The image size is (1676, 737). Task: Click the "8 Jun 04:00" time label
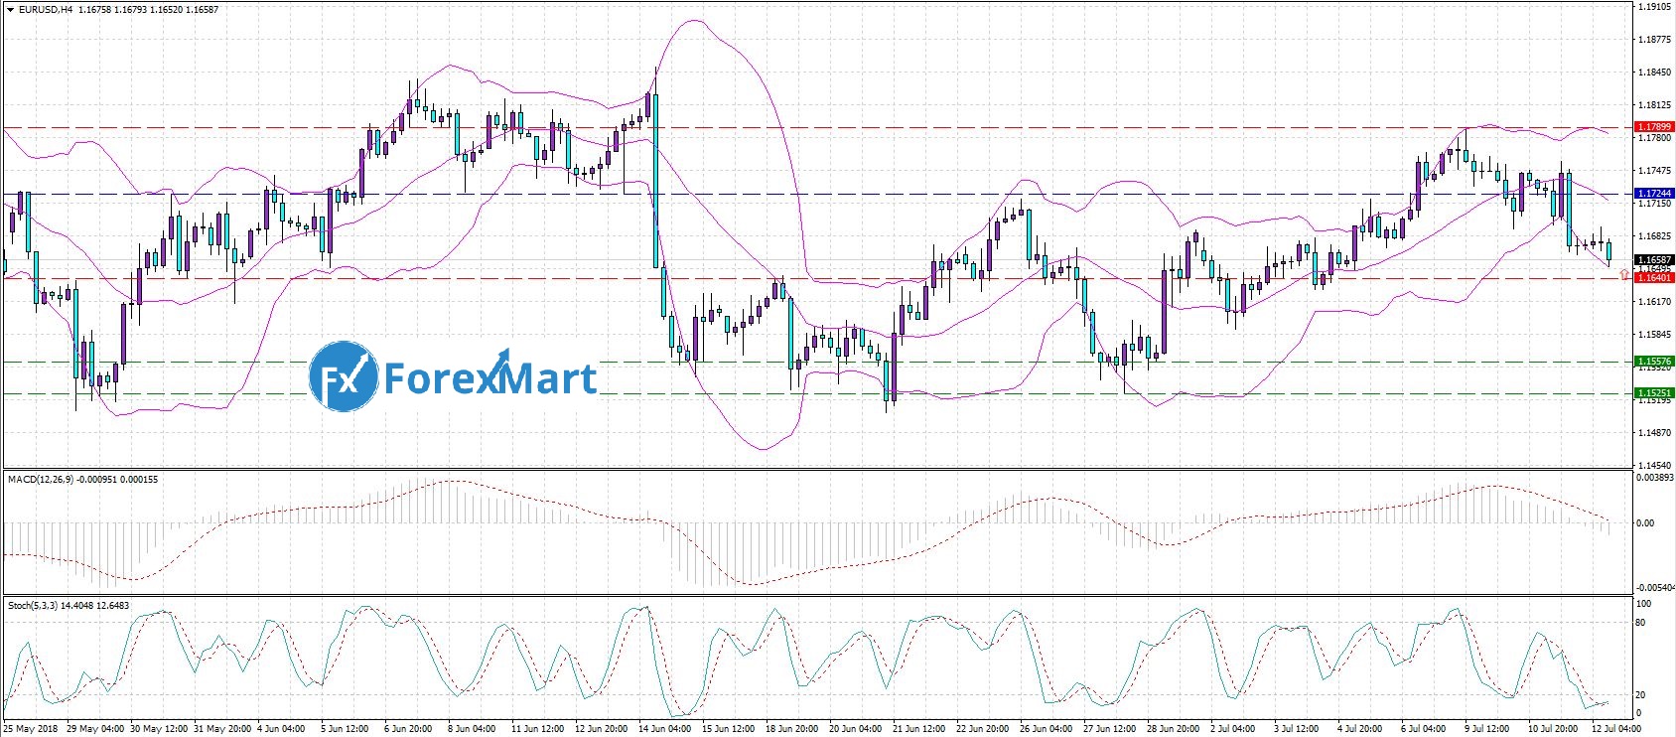coord(472,729)
